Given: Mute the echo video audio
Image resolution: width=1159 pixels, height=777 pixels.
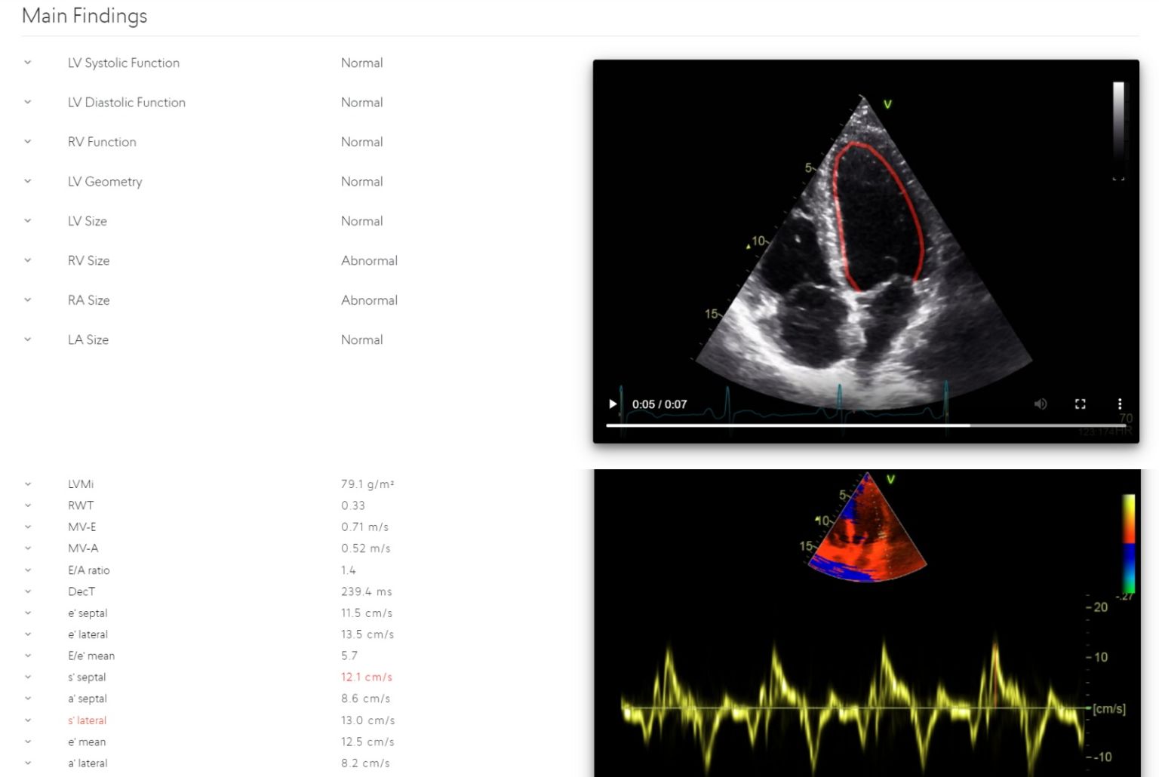Looking at the screenshot, I should pyautogui.click(x=1041, y=404).
